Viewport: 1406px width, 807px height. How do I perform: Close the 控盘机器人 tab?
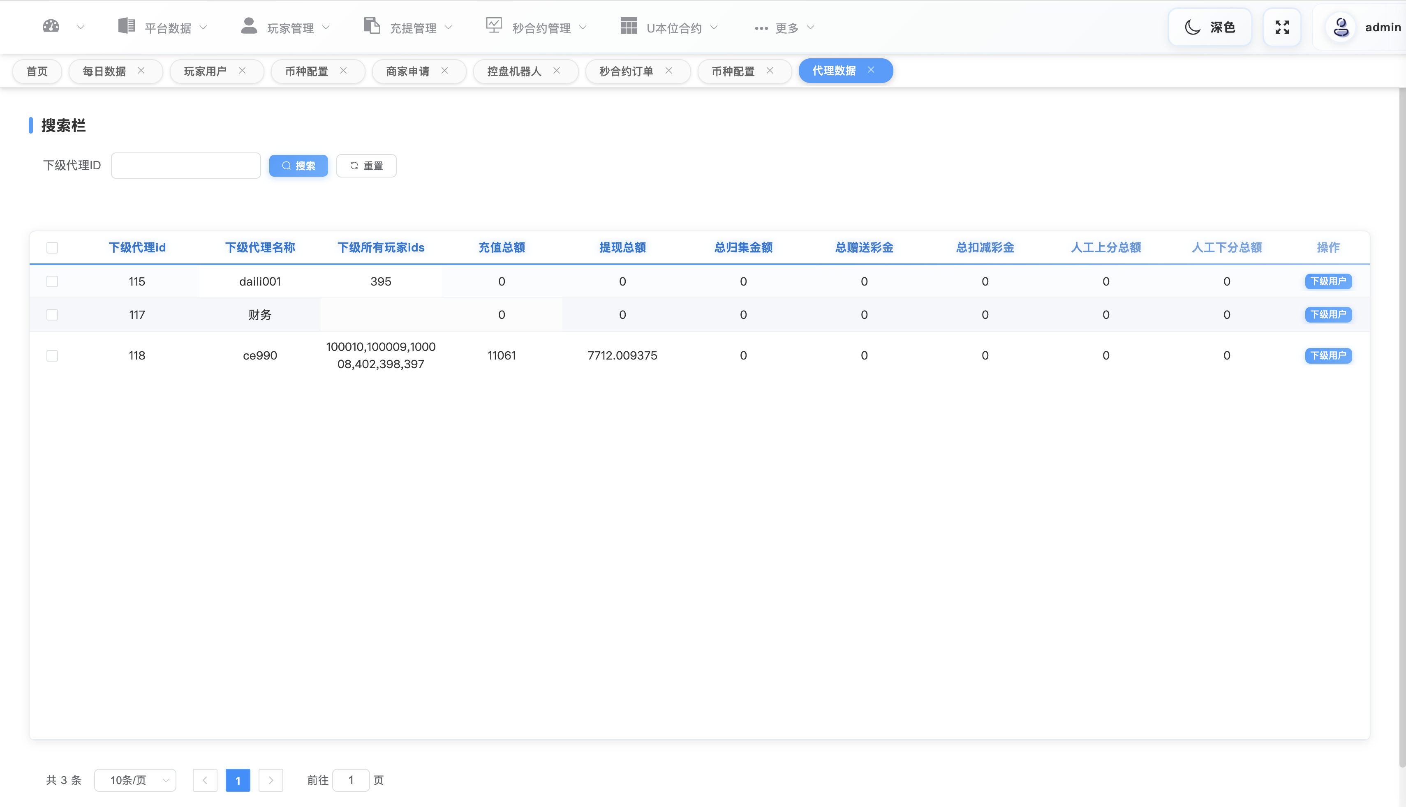[557, 70]
